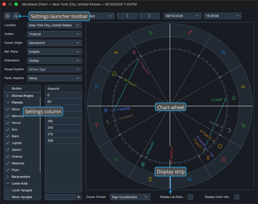Click the Bodies list scrollbar
The height and width of the screenshot is (204, 258).
pyautogui.click(x=40, y=134)
